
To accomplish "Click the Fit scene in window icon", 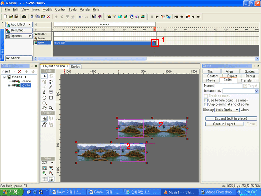I will click(44, 168).
